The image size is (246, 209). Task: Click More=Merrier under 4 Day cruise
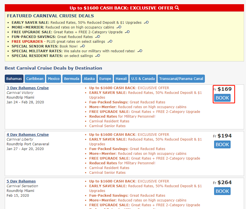click(x=138, y=154)
